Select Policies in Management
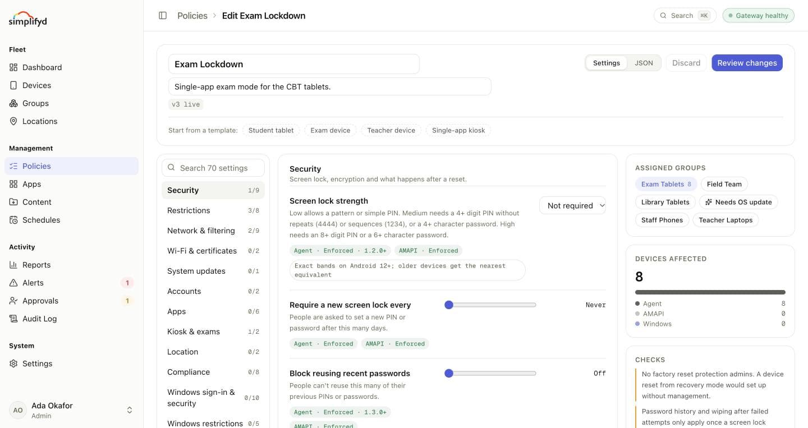Screen dimensions: 808x428 point(71,166)
